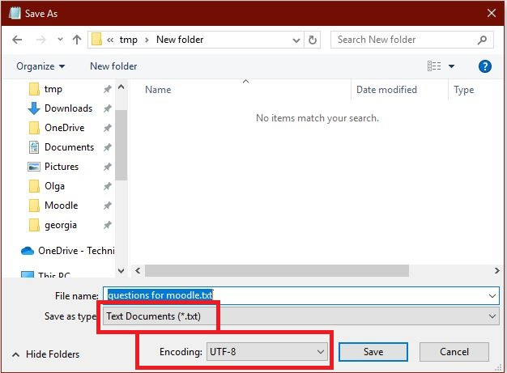Click the Up one level arrow
507x373 pixels.
(77, 39)
